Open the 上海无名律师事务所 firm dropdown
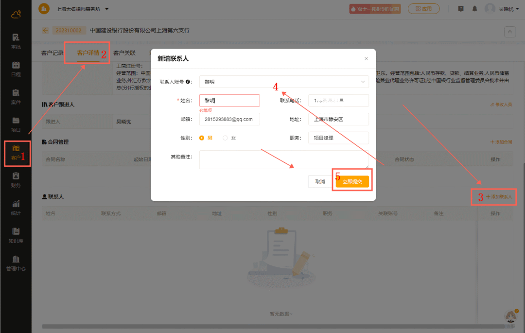Viewport: 525px width, 333px height. [x=83, y=9]
